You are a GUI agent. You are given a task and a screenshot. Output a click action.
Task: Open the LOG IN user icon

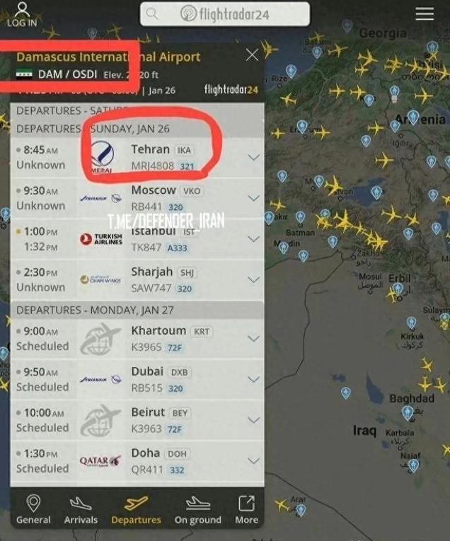click(x=22, y=14)
